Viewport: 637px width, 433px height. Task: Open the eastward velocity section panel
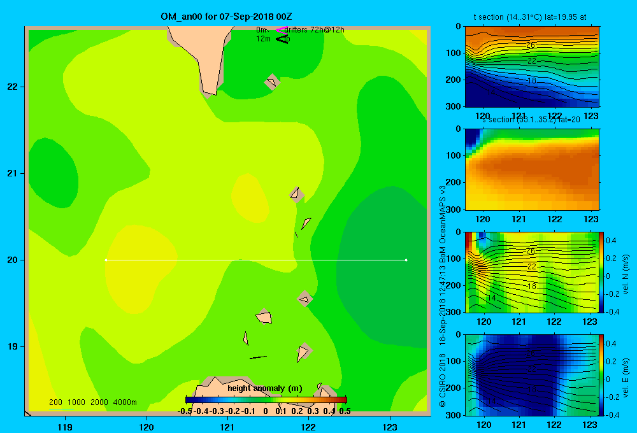(x=532, y=375)
